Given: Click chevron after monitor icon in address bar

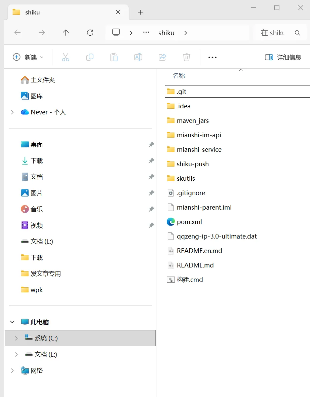Looking at the screenshot, I should point(131,33).
